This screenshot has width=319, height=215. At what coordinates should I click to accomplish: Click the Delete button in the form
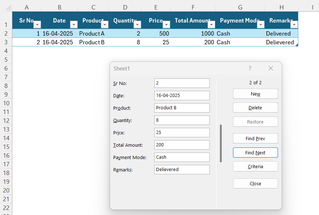255,108
